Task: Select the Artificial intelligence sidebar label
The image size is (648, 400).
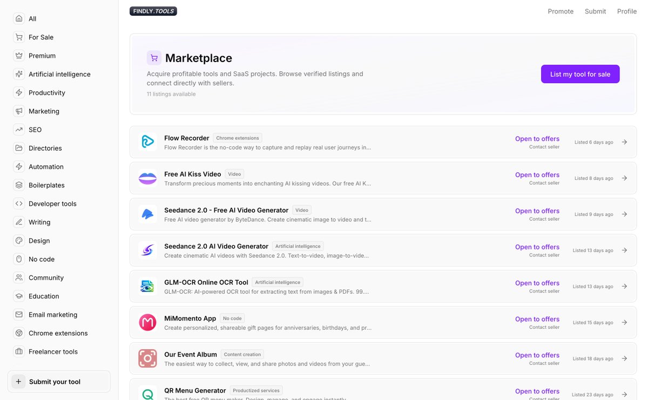Action: tap(59, 74)
